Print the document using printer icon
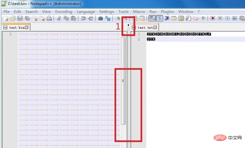Screen dimensions: 245x148 point(49,18)
